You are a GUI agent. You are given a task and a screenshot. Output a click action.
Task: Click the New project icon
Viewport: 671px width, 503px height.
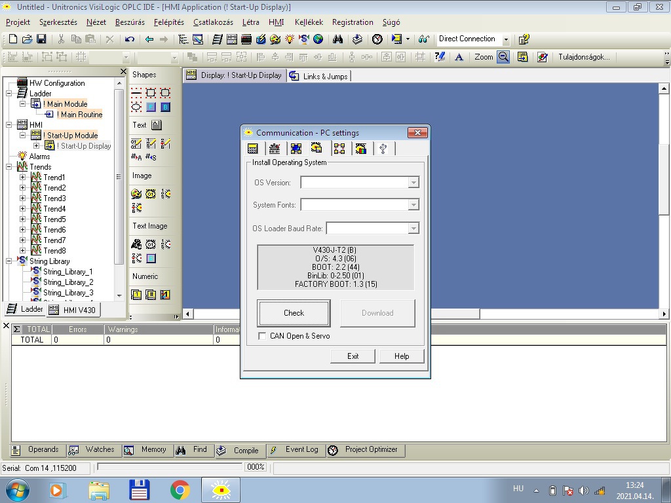click(13, 39)
